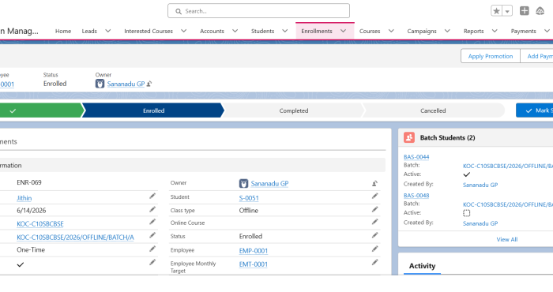Viewport: 553px width, 292px height.
Task: Change owner icon beside header Sananadu GP
Action: [149, 84]
